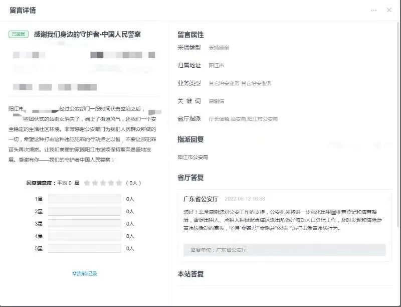Click the 广东省公安厅 reply author name
Screen dimensions: 401x307
pos(201,199)
